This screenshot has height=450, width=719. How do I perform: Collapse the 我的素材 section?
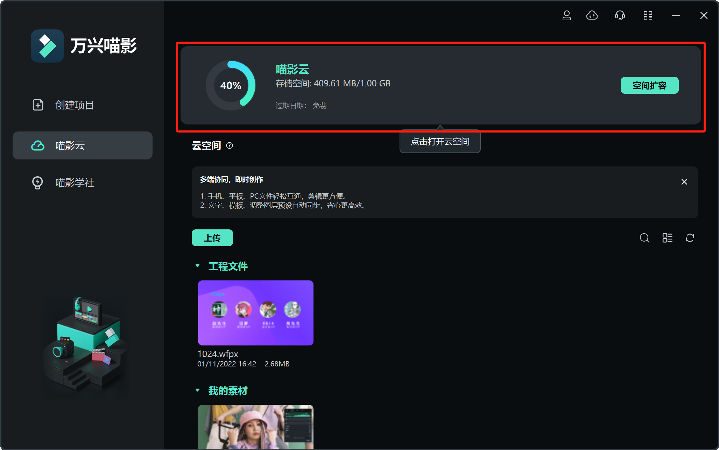point(197,390)
